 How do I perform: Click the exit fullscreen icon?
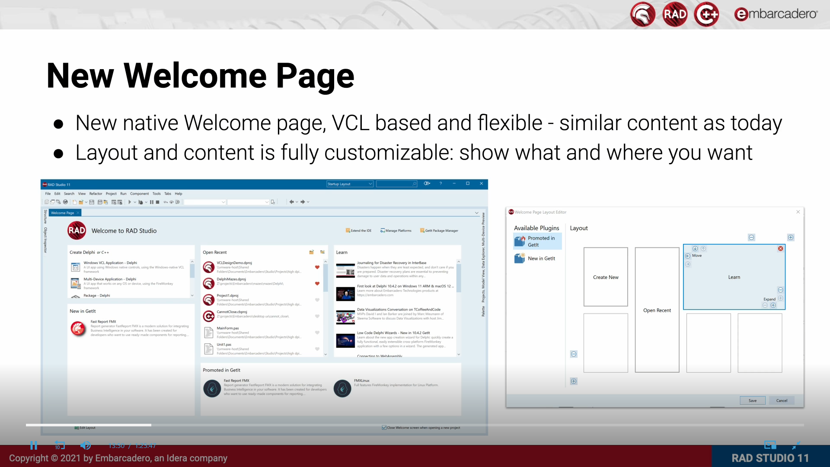[796, 445]
